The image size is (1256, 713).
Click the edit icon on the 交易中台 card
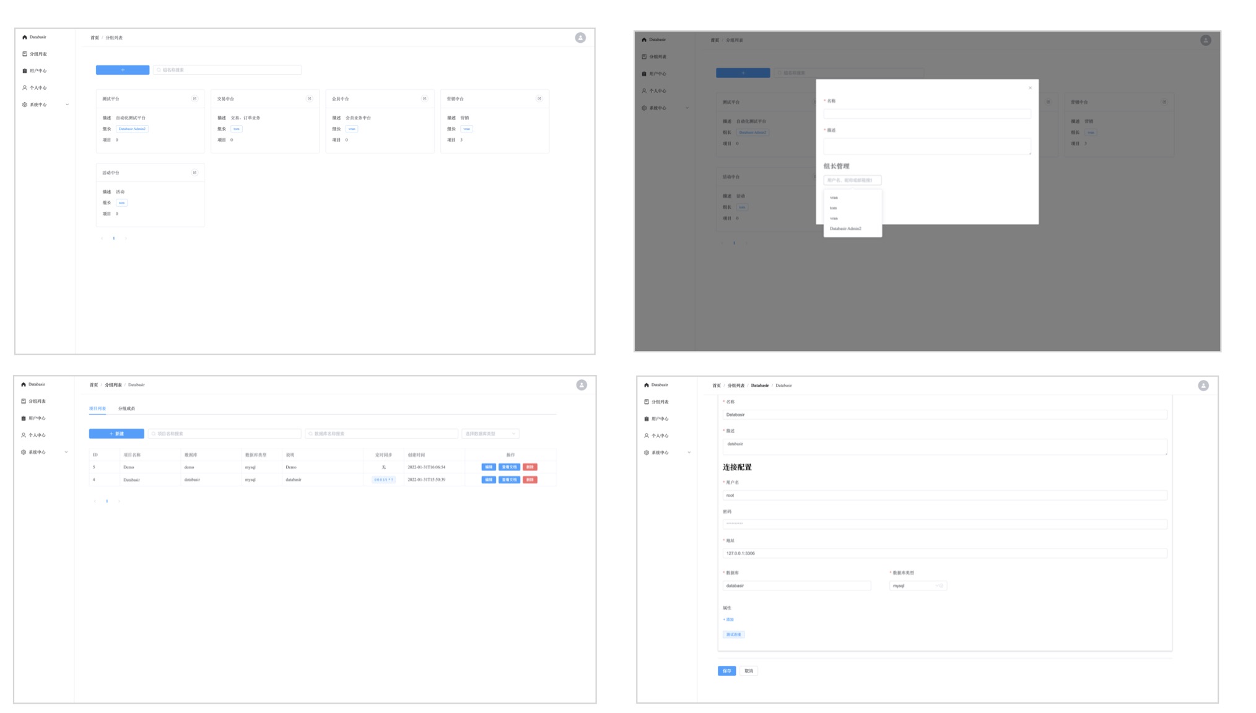[309, 98]
